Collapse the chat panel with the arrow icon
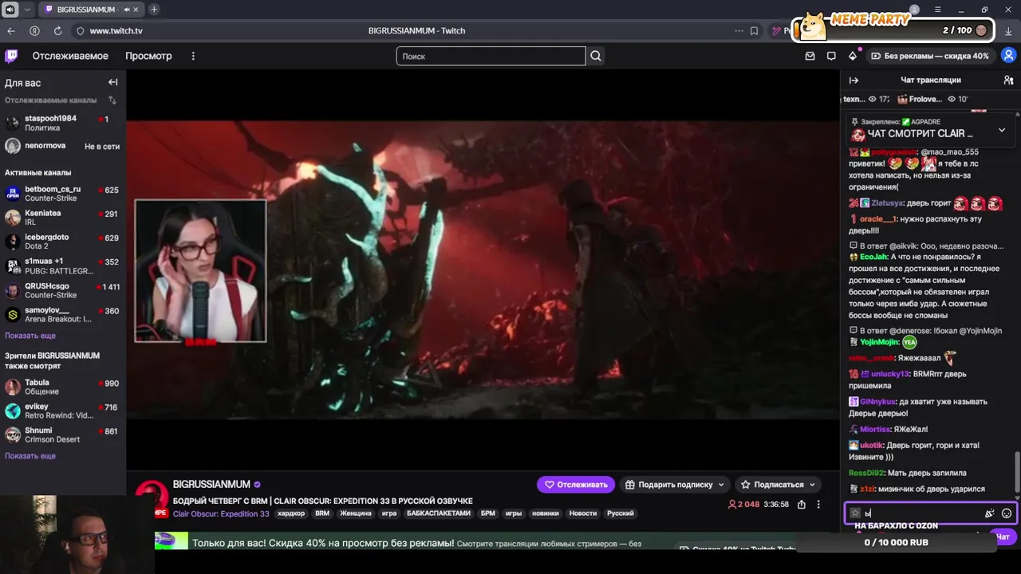The width and height of the screenshot is (1021, 574). pos(853,80)
